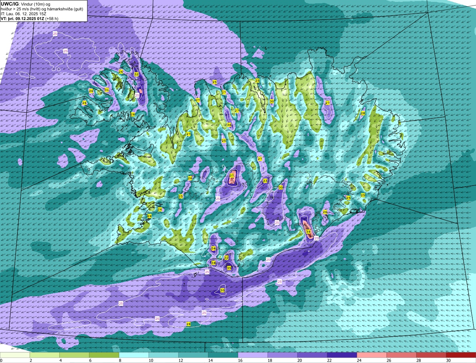Click the yellow "33" maximum gust label
The height and width of the screenshot is (363, 476).
coord(265,181)
